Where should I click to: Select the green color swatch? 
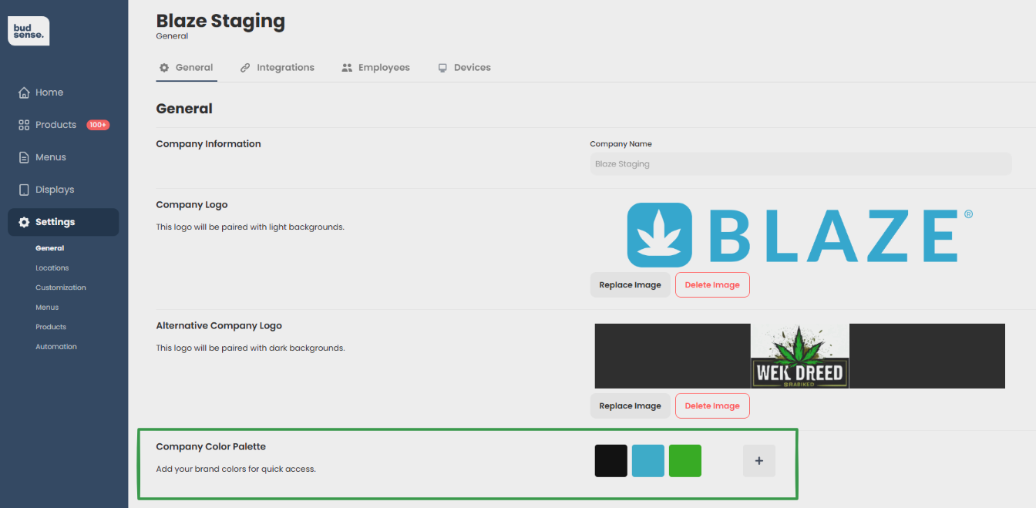(685, 461)
